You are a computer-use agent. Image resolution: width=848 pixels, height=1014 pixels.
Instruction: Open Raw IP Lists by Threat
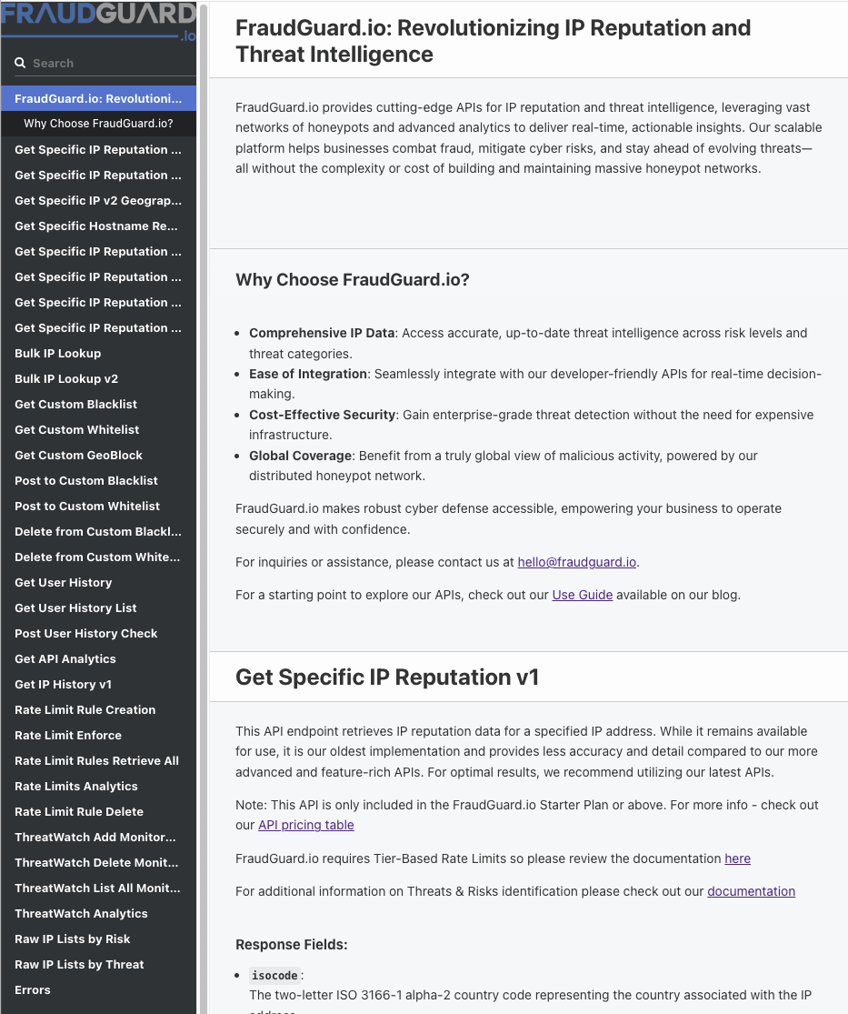click(79, 964)
